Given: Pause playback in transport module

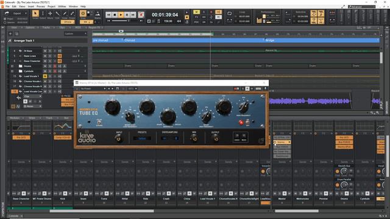Looking at the screenshot, I should [127, 15].
